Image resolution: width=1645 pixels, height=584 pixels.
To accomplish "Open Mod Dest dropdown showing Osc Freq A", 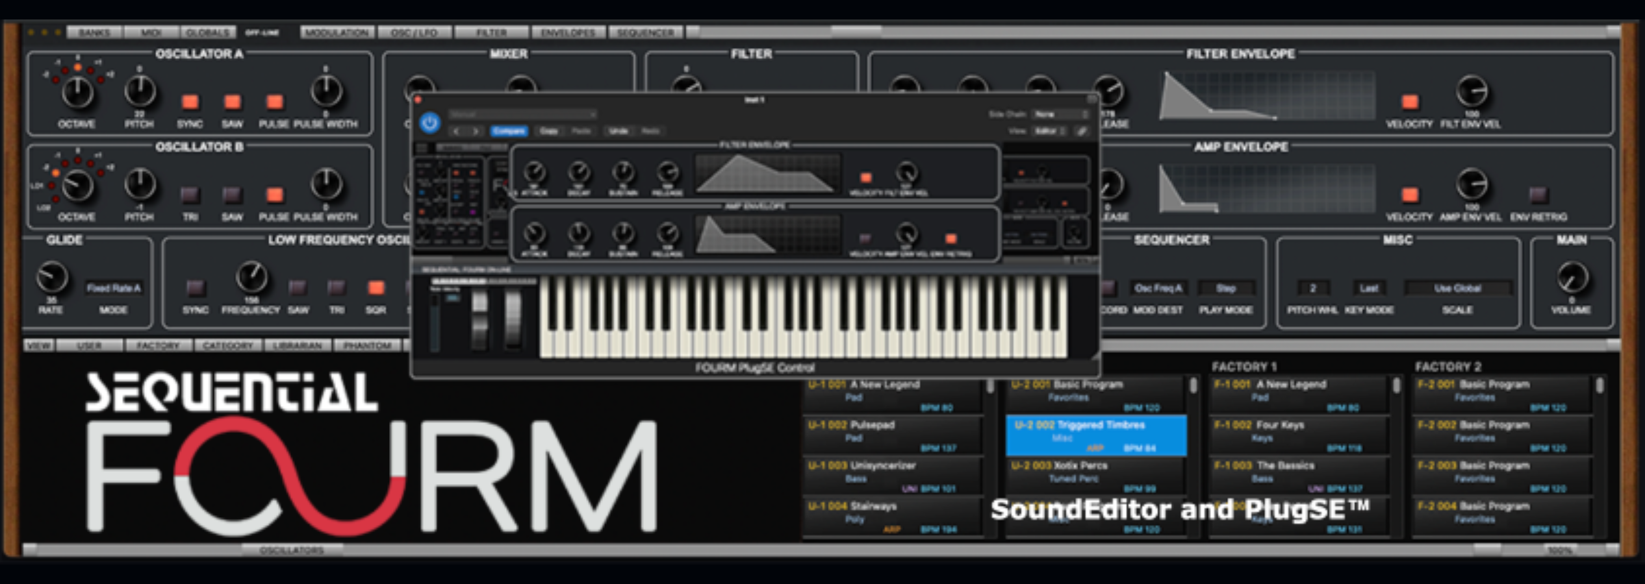I will tap(1158, 288).
